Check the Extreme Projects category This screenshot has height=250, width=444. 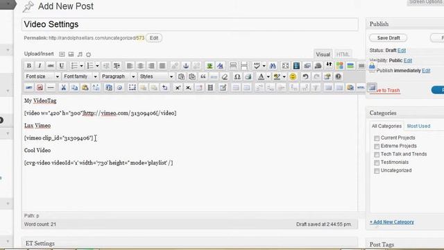(x=377, y=147)
